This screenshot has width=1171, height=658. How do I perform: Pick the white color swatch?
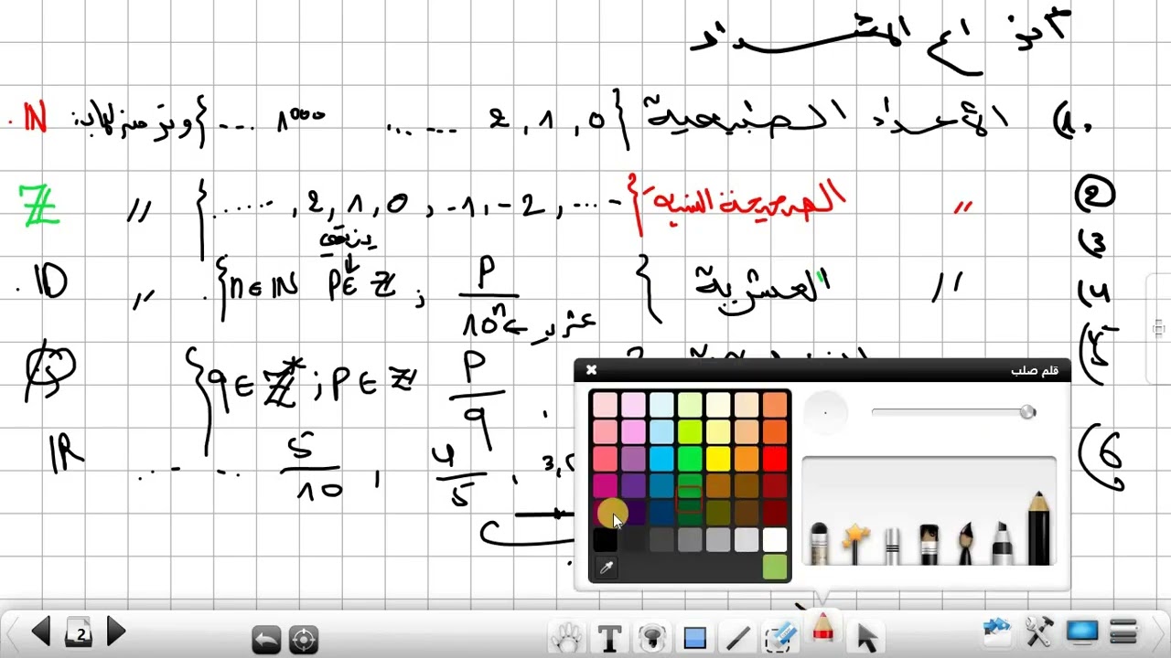point(775,539)
